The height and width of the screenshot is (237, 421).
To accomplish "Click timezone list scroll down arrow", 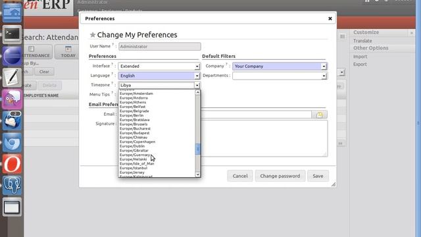I will point(197,174).
